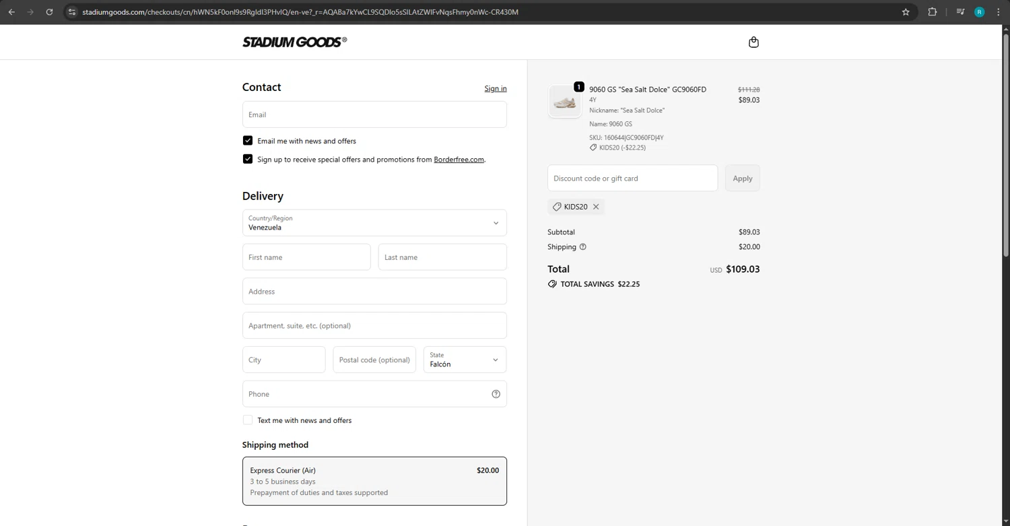Open the browser extensions puzzle icon
This screenshot has width=1010, height=526.
933,12
